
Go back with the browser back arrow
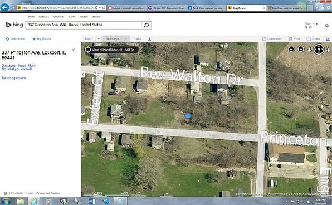[4, 8]
